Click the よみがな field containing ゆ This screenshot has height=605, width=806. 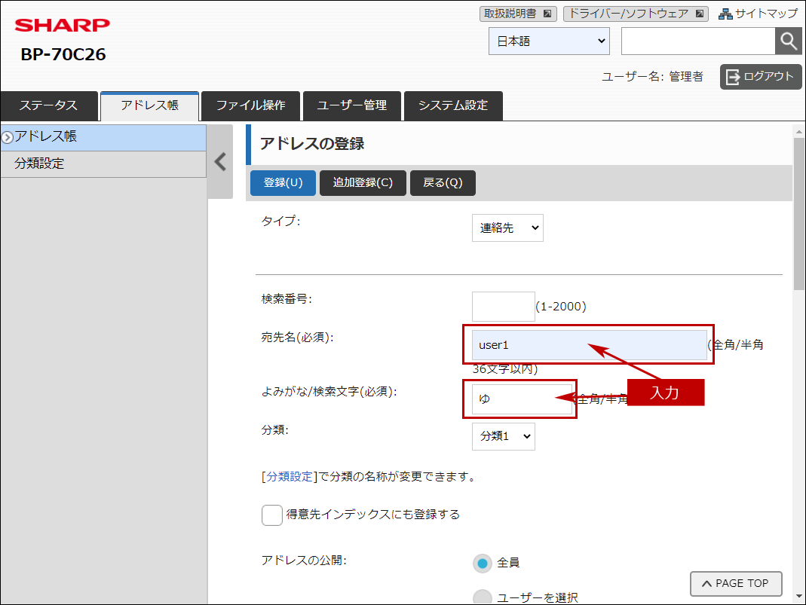(522, 399)
